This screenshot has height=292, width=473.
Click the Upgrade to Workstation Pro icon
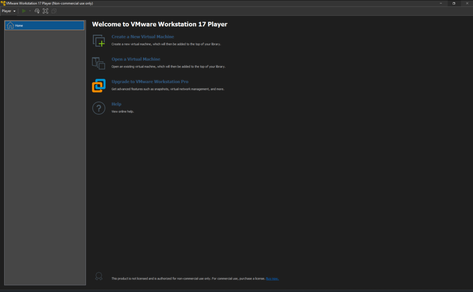[99, 85]
